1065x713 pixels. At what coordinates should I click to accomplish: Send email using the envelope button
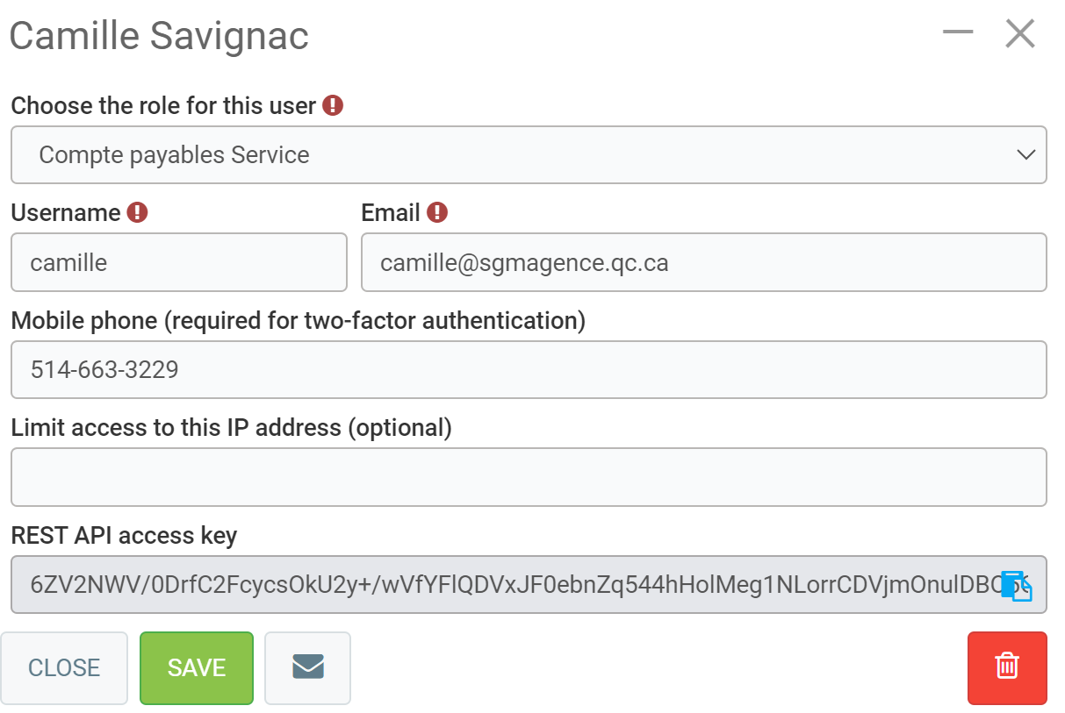click(x=307, y=667)
